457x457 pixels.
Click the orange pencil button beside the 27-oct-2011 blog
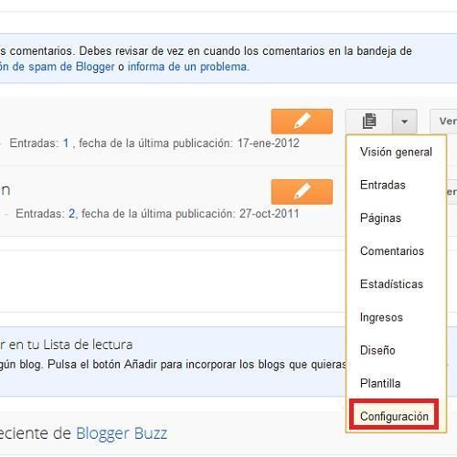[302, 192]
